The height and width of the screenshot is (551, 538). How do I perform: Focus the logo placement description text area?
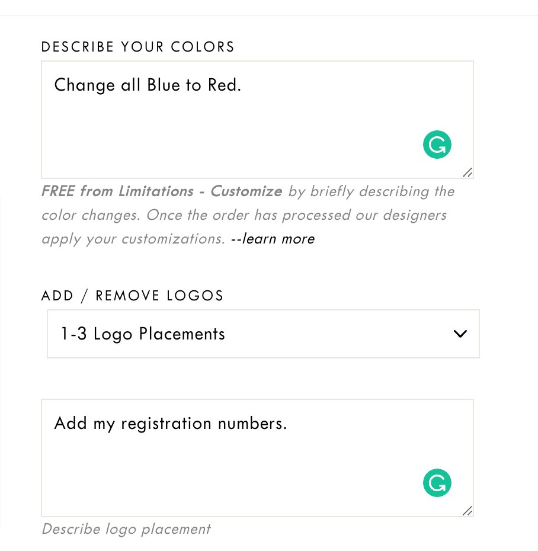tap(257, 458)
